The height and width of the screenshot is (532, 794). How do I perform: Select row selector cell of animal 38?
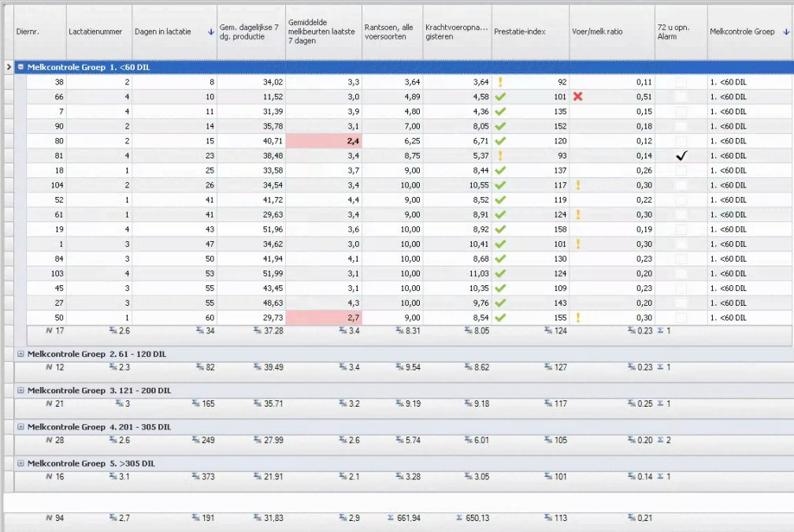pos(9,82)
